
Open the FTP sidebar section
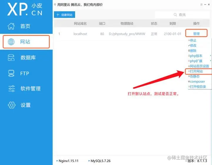[x=25, y=74]
